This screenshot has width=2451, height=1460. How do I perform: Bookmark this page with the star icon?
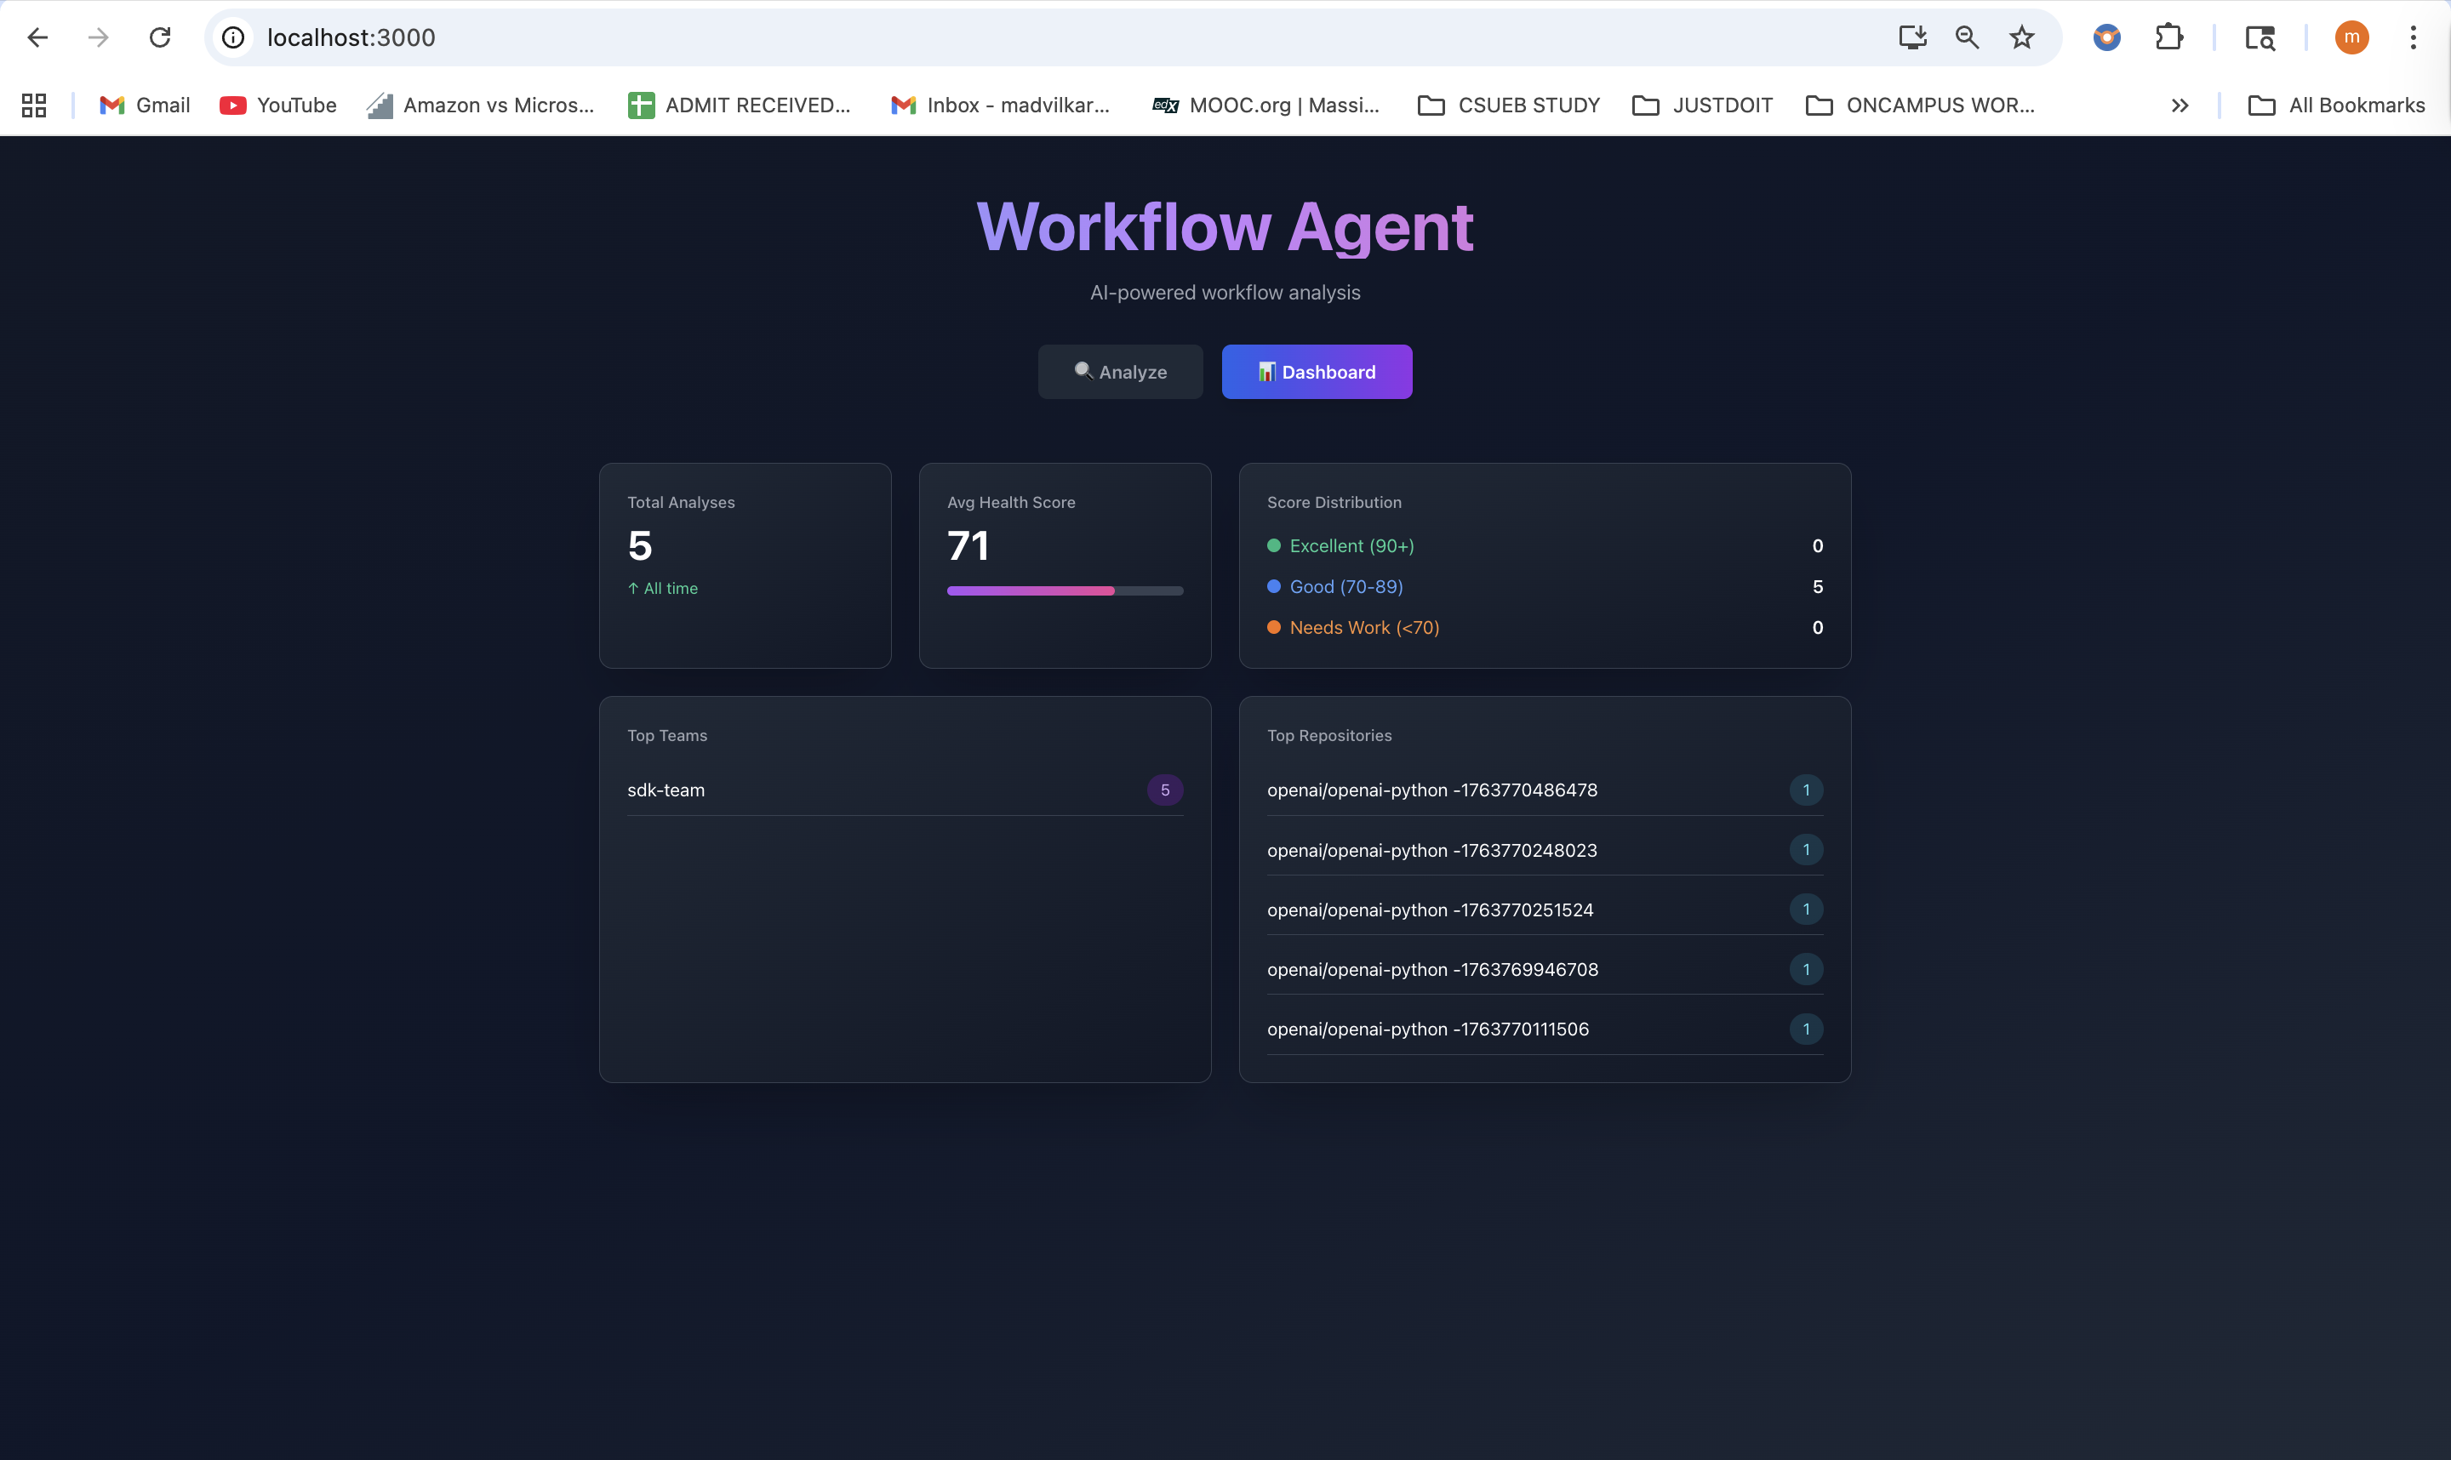2022,37
